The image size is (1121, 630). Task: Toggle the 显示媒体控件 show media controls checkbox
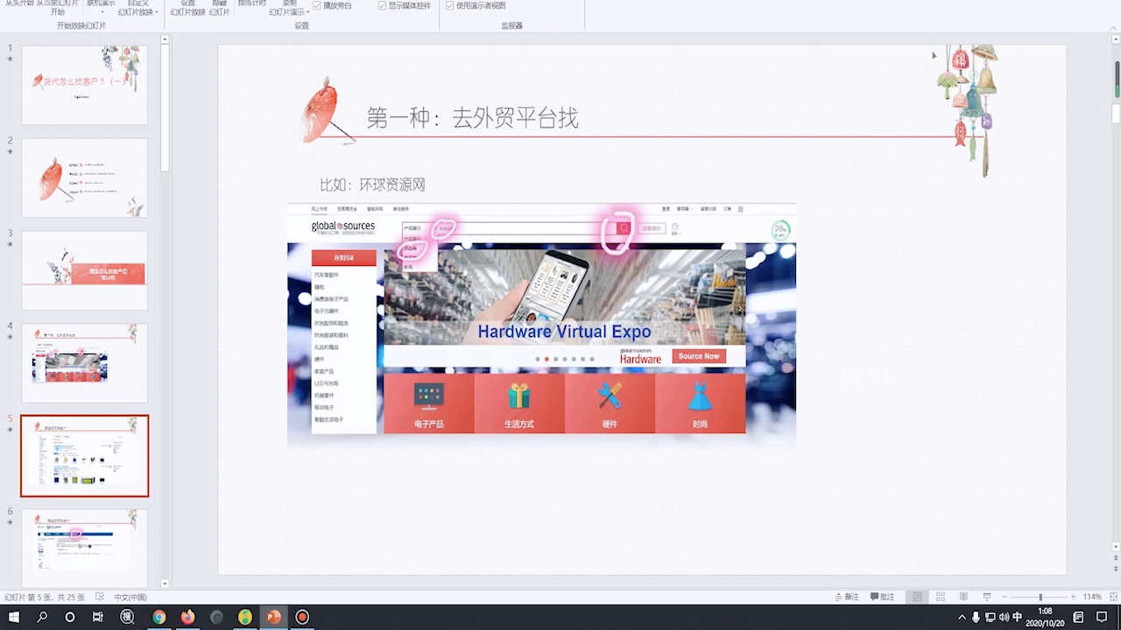tap(382, 5)
